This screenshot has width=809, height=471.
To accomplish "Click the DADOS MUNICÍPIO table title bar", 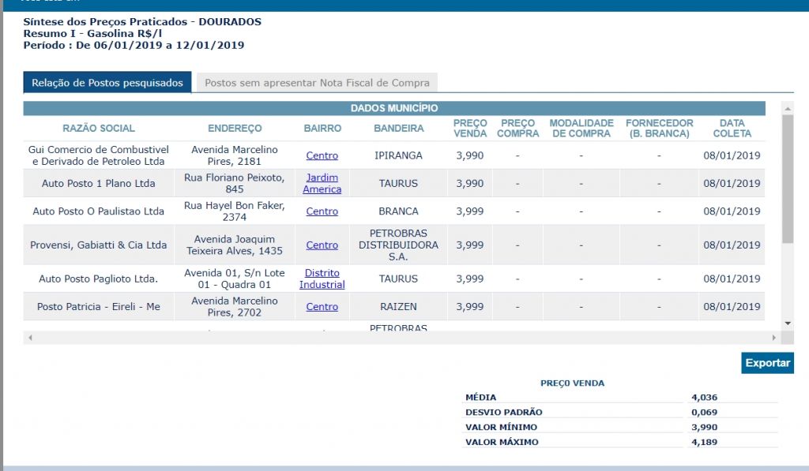I will coord(394,108).
